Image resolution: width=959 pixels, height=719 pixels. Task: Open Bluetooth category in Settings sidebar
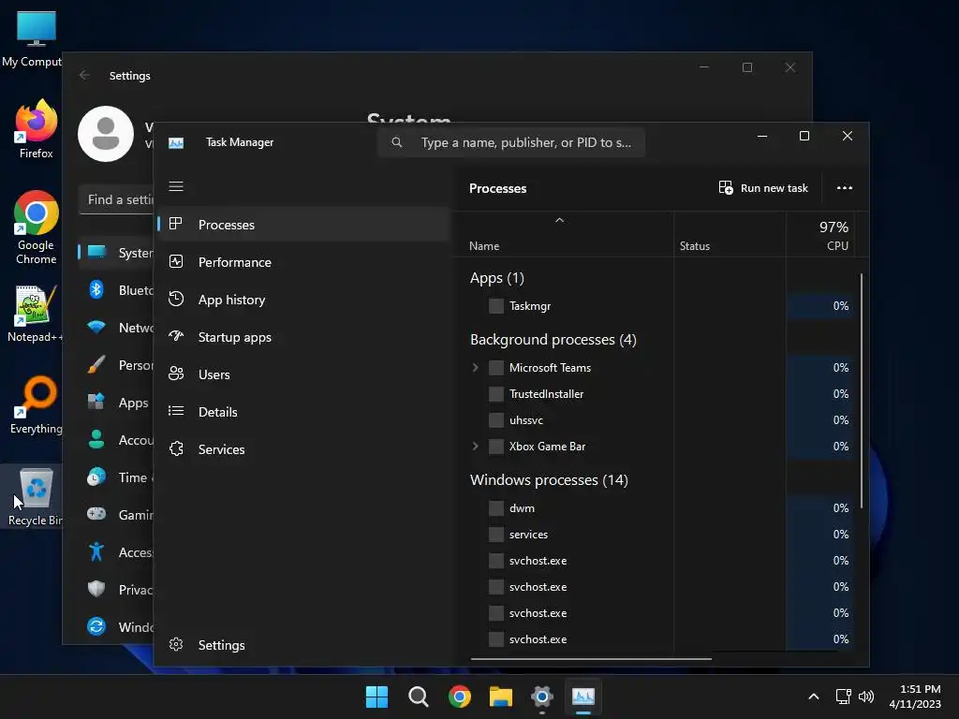pos(116,290)
